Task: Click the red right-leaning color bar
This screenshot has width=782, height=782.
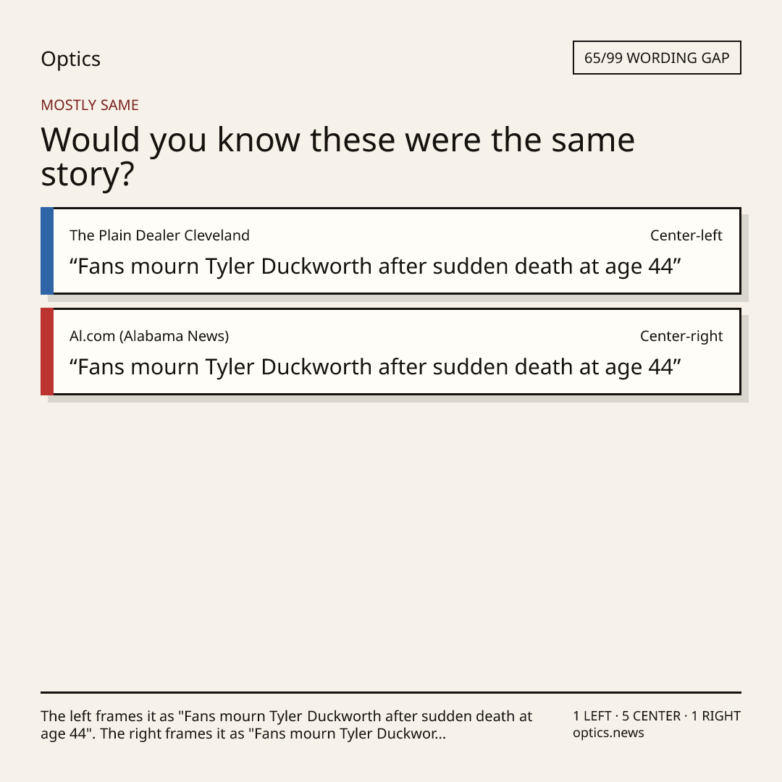Action: click(x=47, y=352)
